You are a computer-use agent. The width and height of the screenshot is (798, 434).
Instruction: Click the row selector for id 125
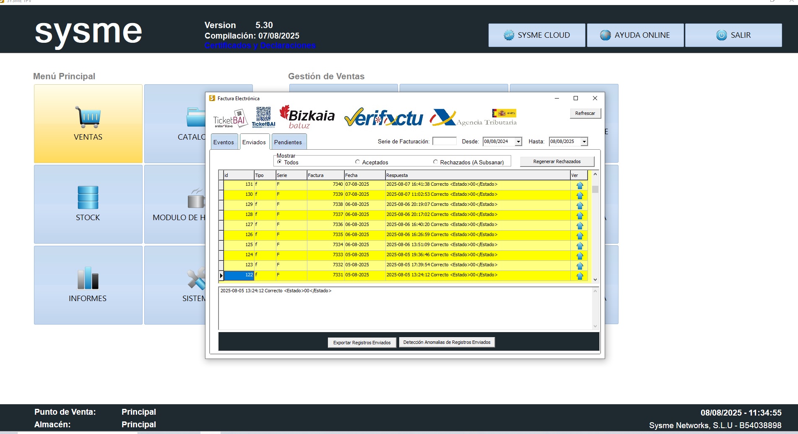[x=221, y=245]
